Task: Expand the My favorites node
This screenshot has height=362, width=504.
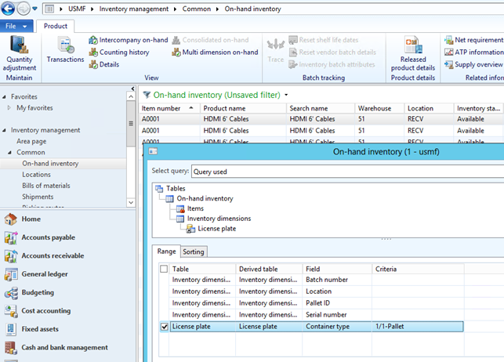Action: click(x=9, y=107)
